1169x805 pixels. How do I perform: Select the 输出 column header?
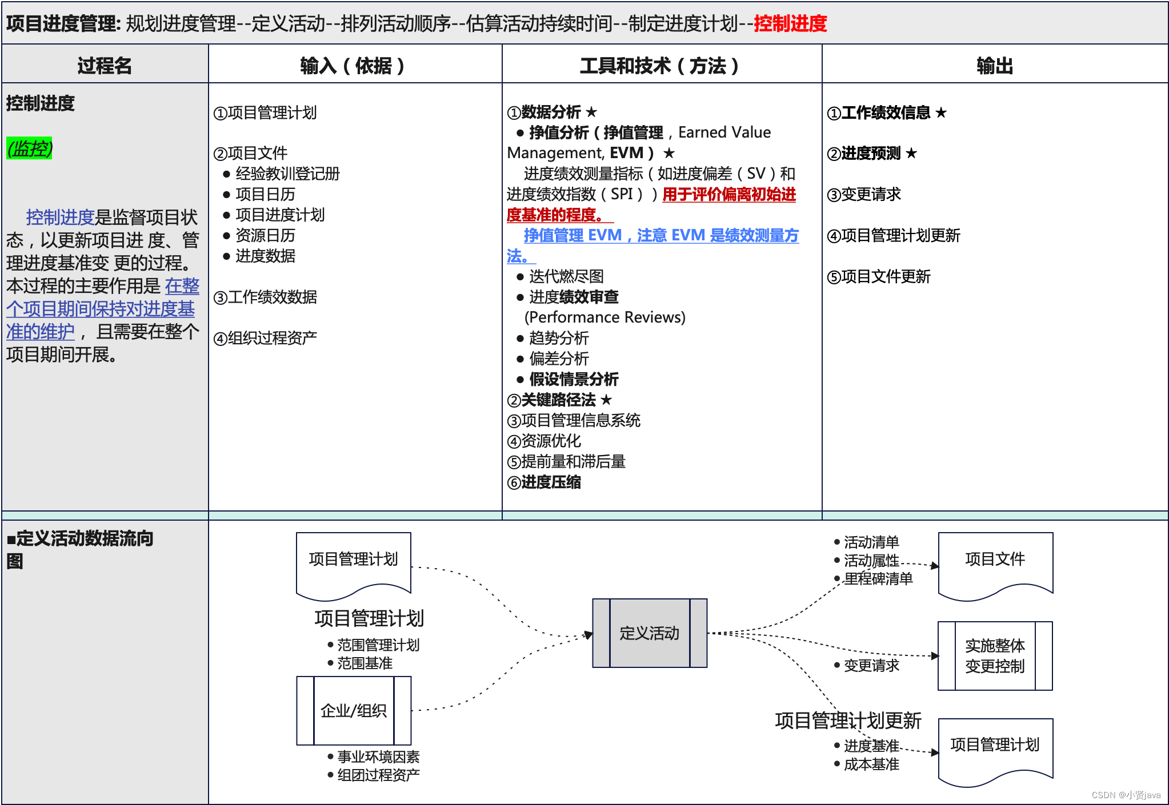[995, 66]
